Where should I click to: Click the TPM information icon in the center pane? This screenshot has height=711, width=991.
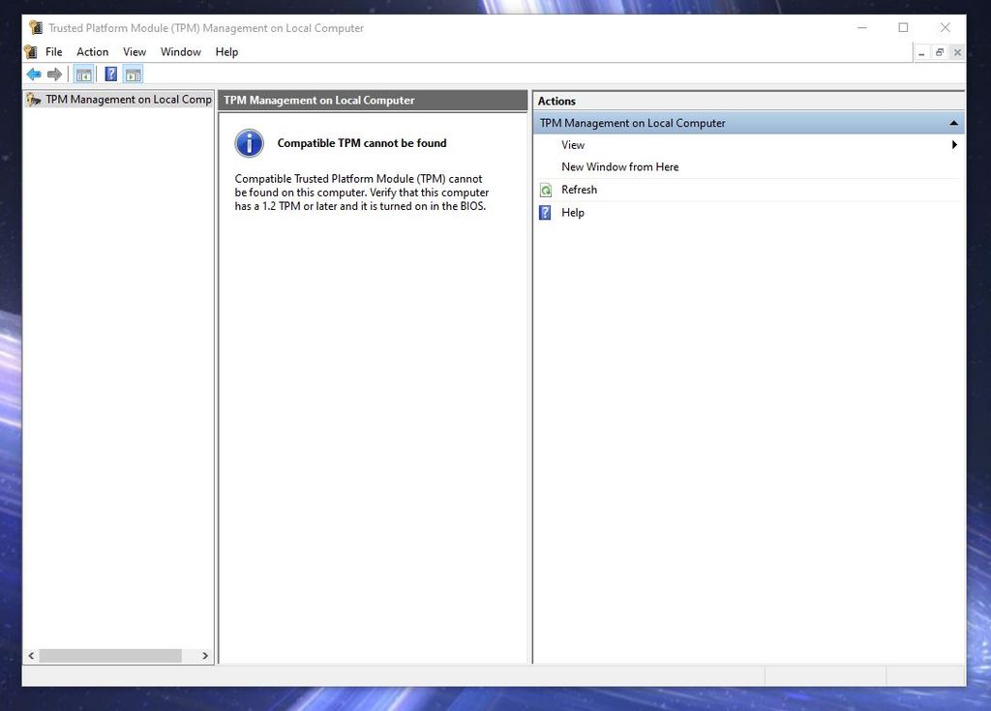(x=249, y=143)
